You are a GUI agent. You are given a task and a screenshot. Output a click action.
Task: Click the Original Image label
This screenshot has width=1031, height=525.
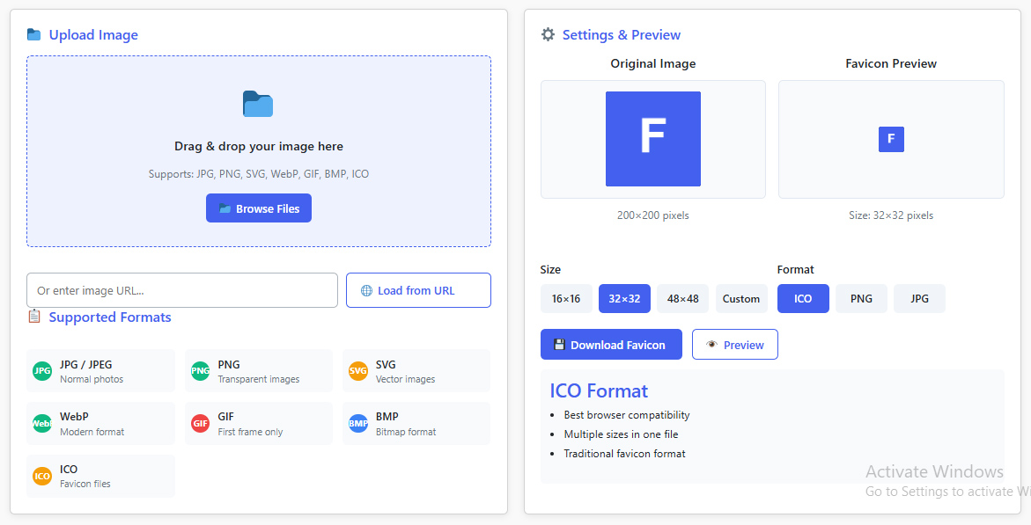(653, 63)
